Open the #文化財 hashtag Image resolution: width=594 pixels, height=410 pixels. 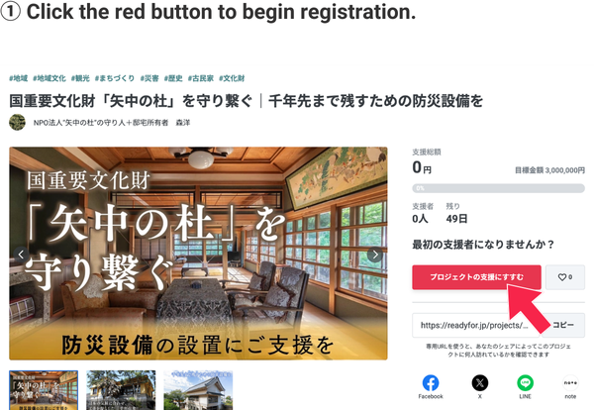232,78
